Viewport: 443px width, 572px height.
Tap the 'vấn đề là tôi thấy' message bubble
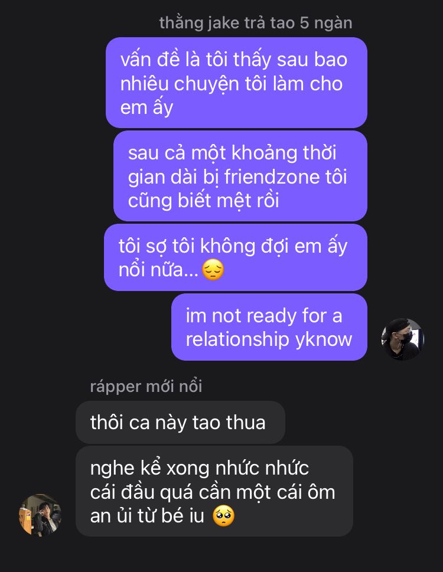(236, 83)
